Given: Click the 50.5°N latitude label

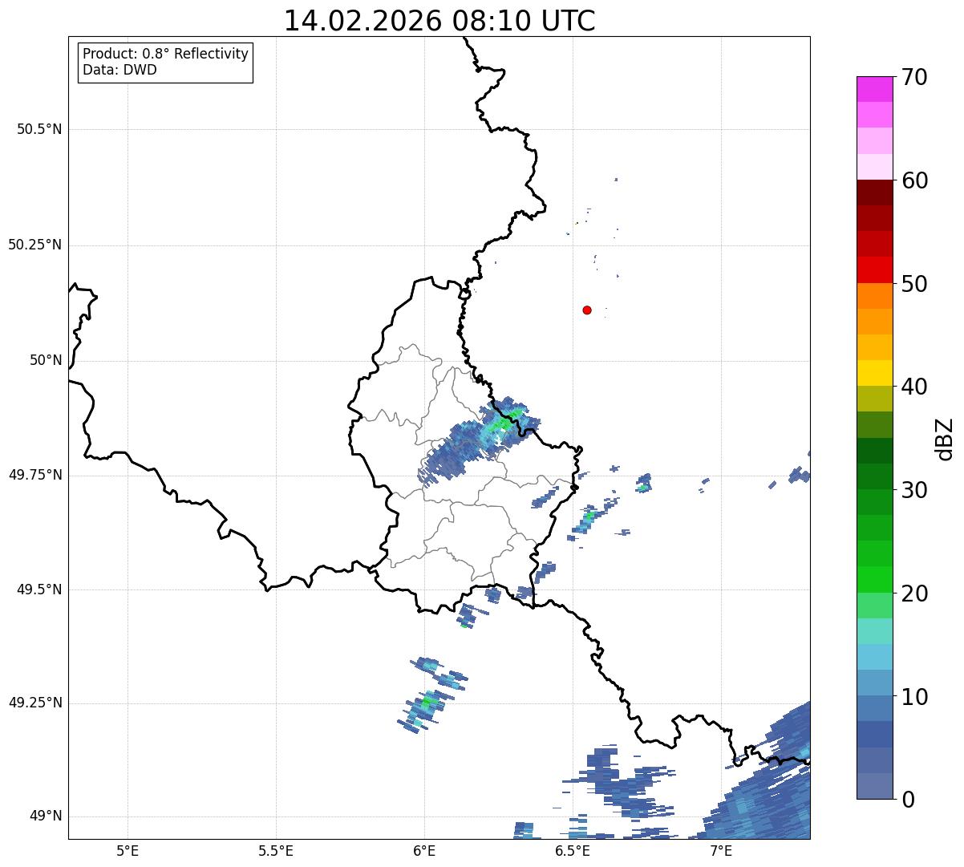Looking at the screenshot, I should [x=39, y=130].
